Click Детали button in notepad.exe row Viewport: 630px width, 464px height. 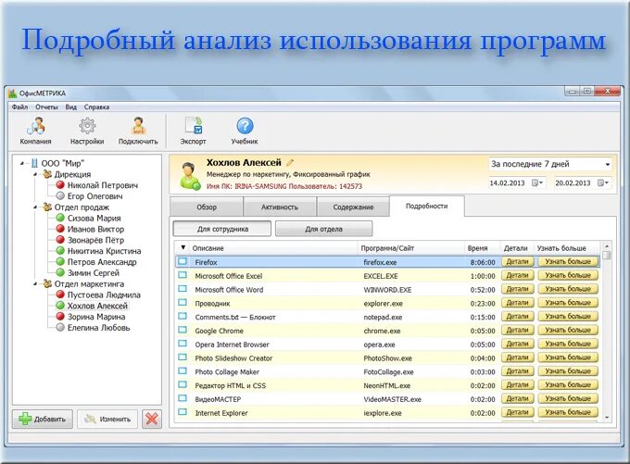(x=518, y=317)
